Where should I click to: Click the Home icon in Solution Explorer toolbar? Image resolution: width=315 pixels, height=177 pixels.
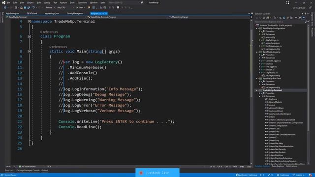click(264, 18)
